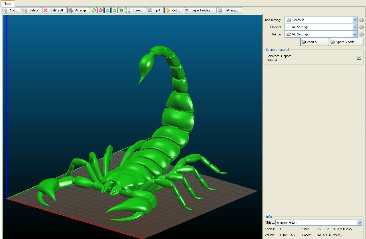
Task: Switch to the Plater tab
Action: 7,4
